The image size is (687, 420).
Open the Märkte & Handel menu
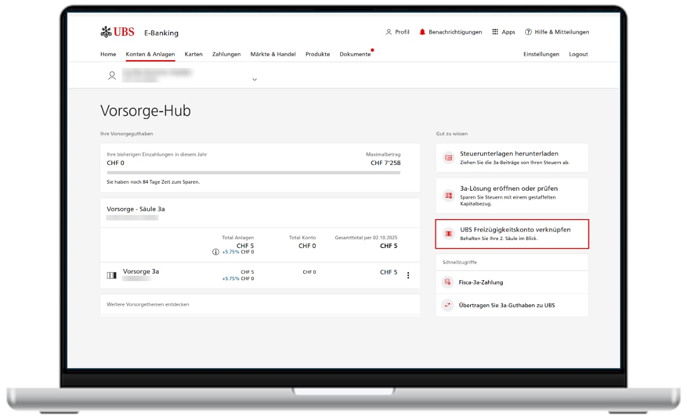(x=273, y=54)
